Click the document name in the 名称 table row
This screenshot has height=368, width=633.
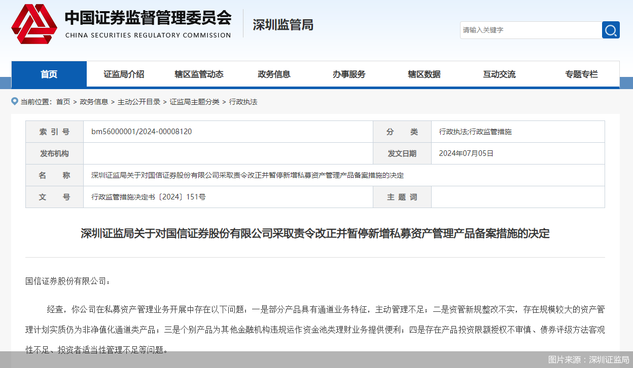(x=248, y=175)
